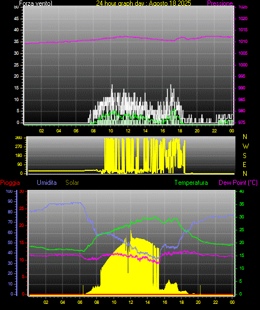Click the 12 hour tick on wind chart

point(128,131)
